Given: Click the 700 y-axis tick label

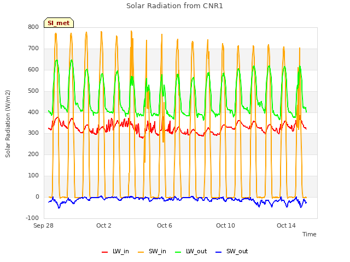Looking at the screenshot, I should (33, 48).
